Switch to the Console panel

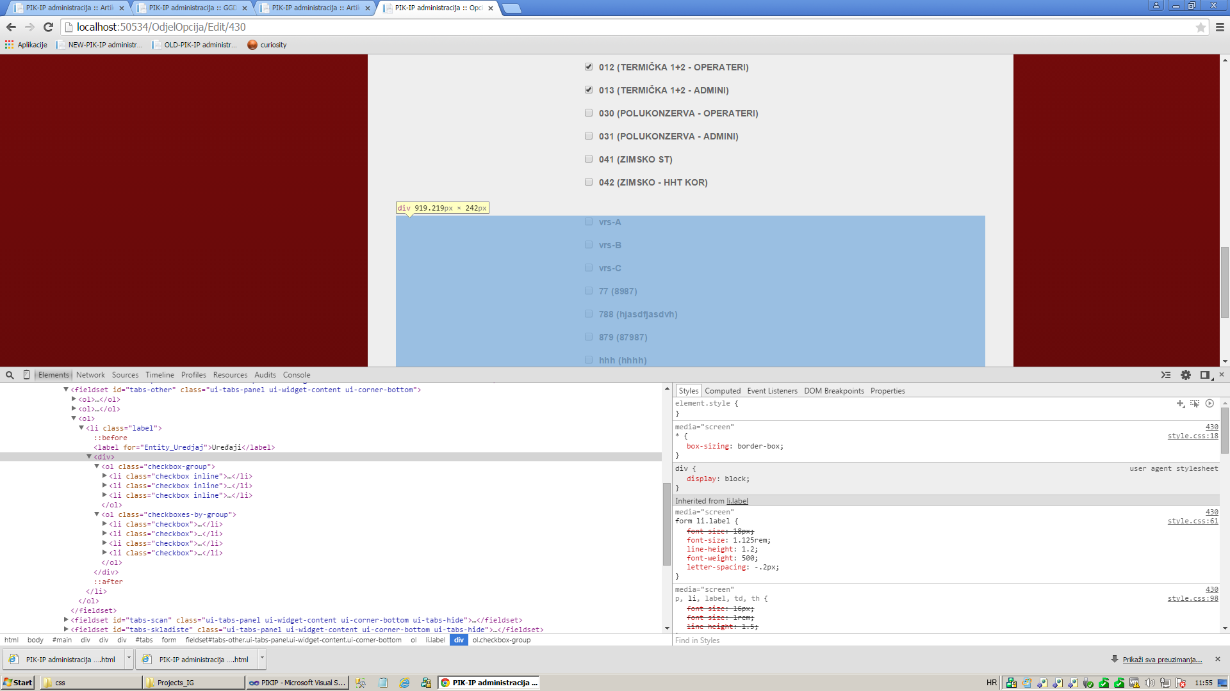(297, 375)
